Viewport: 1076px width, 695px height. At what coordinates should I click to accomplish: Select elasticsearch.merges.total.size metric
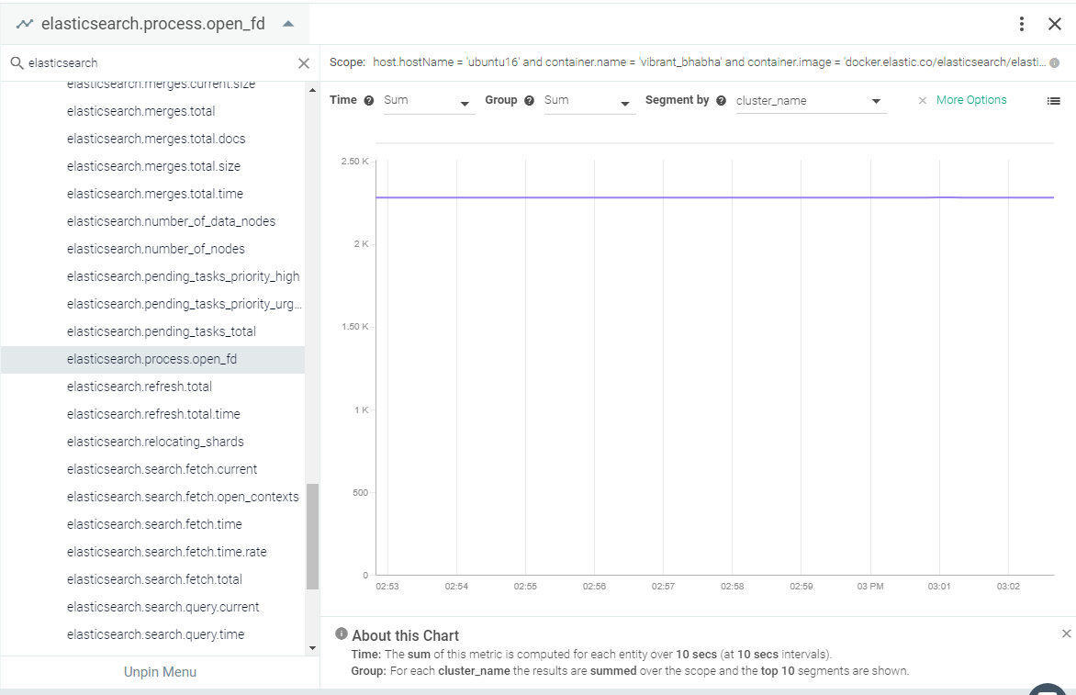click(x=152, y=166)
